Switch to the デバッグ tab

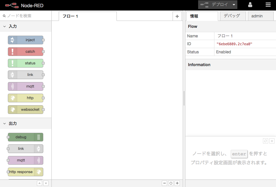click(233, 16)
